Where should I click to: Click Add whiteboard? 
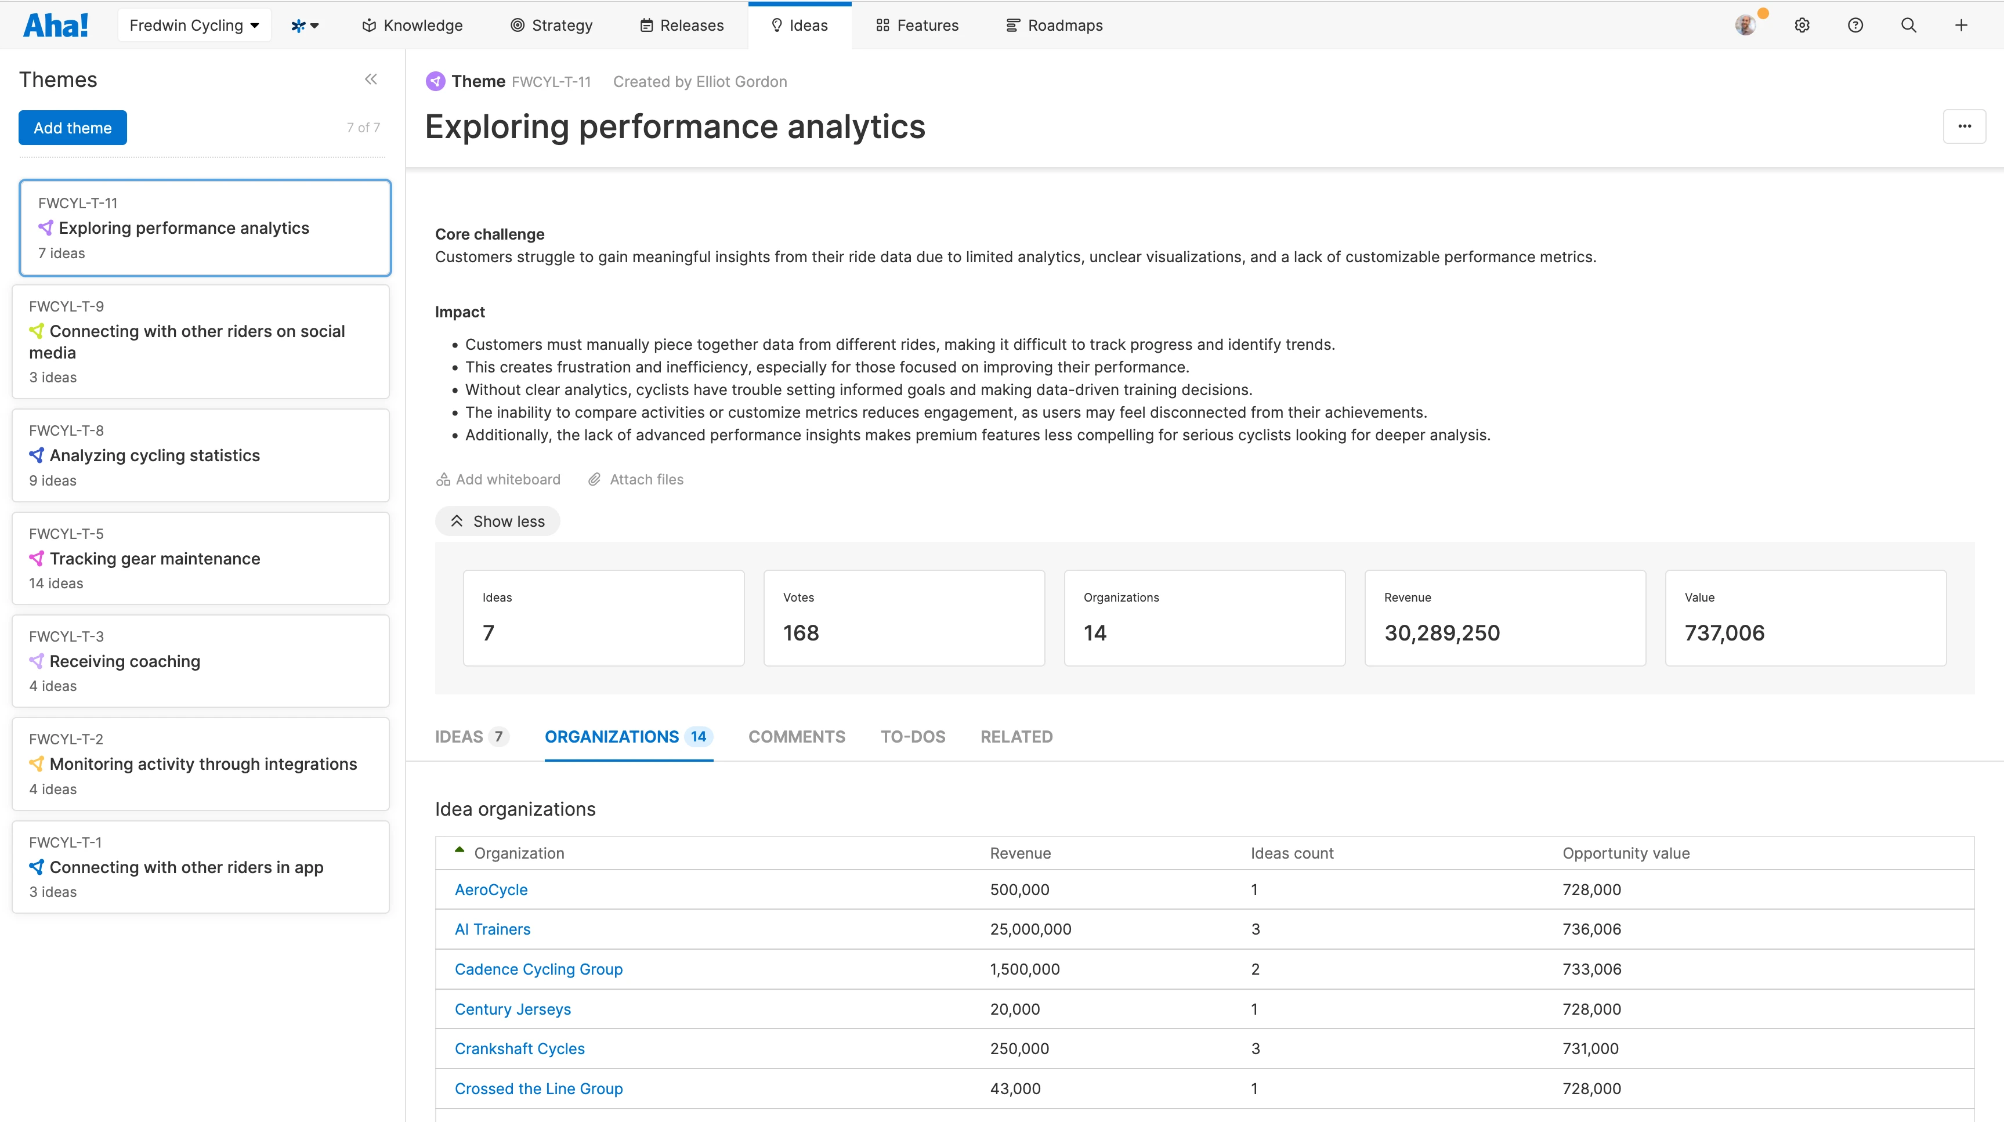pos(498,479)
